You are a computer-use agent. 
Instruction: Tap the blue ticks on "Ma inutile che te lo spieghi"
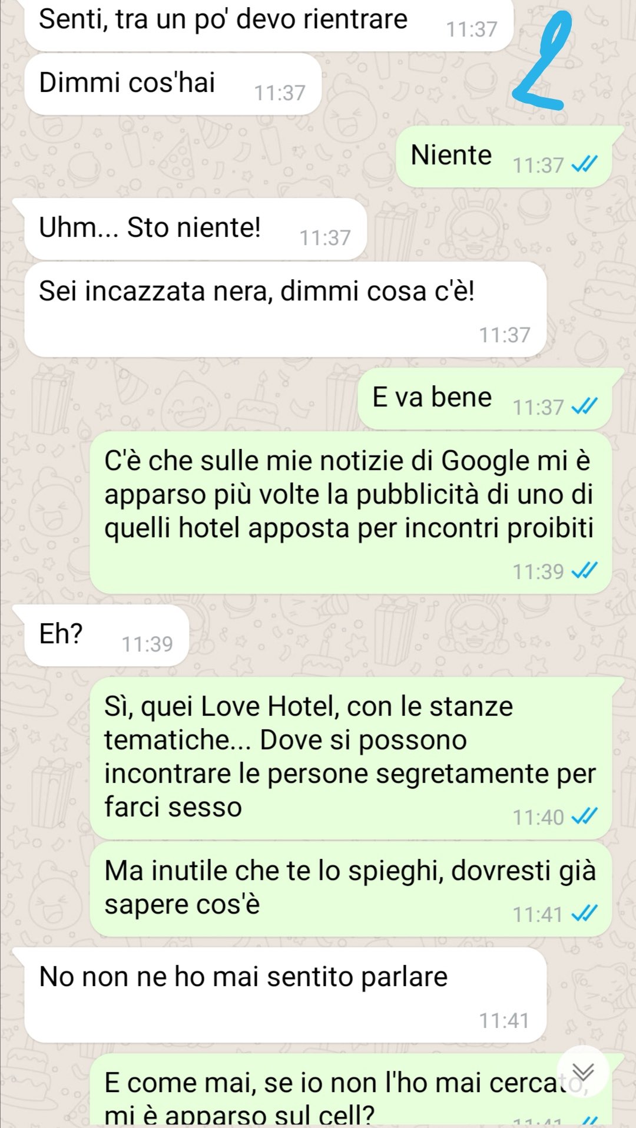tap(585, 914)
